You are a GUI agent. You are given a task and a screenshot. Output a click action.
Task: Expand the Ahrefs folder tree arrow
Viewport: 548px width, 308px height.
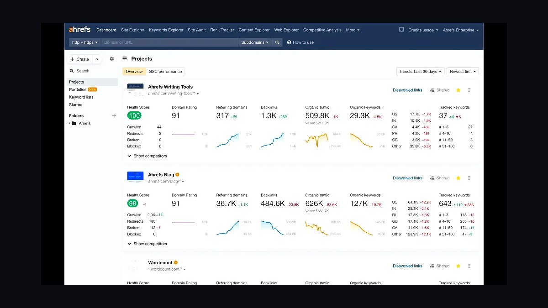pos(69,123)
